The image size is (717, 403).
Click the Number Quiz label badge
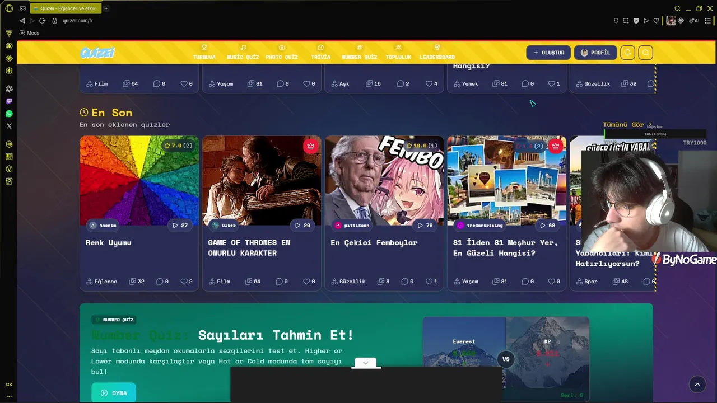(114, 320)
